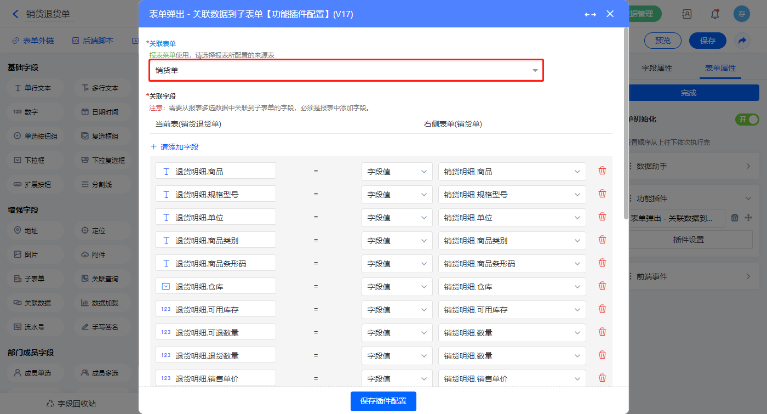Switch to the 表单属性 tab
The height and width of the screenshot is (414, 767).
click(x=720, y=69)
